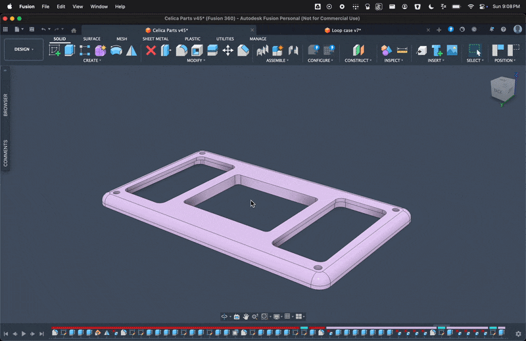Select the Fillet tool
Viewport: 526px width, 341px height.
pos(181,50)
